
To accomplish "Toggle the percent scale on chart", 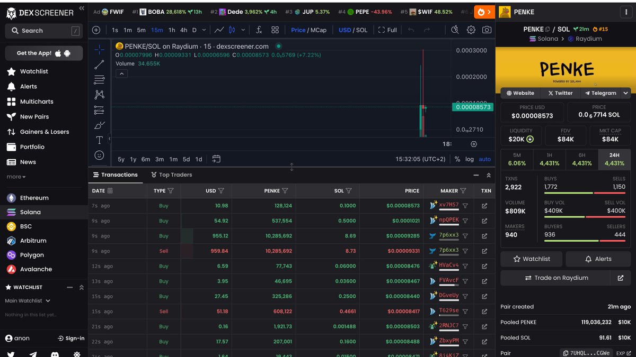I will click(x=457, y=159).
